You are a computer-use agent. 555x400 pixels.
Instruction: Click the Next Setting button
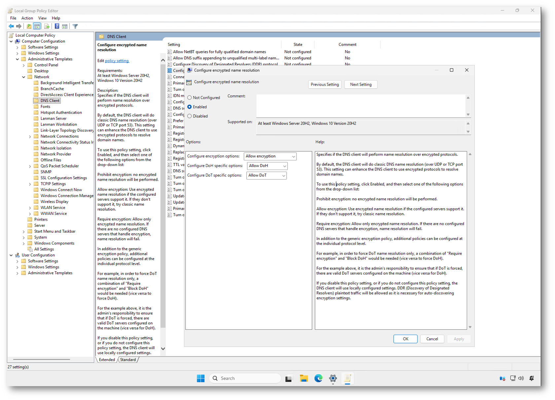361,84
